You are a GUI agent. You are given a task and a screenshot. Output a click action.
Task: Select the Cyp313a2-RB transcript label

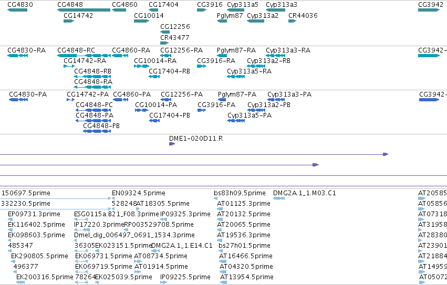point(268,61)
